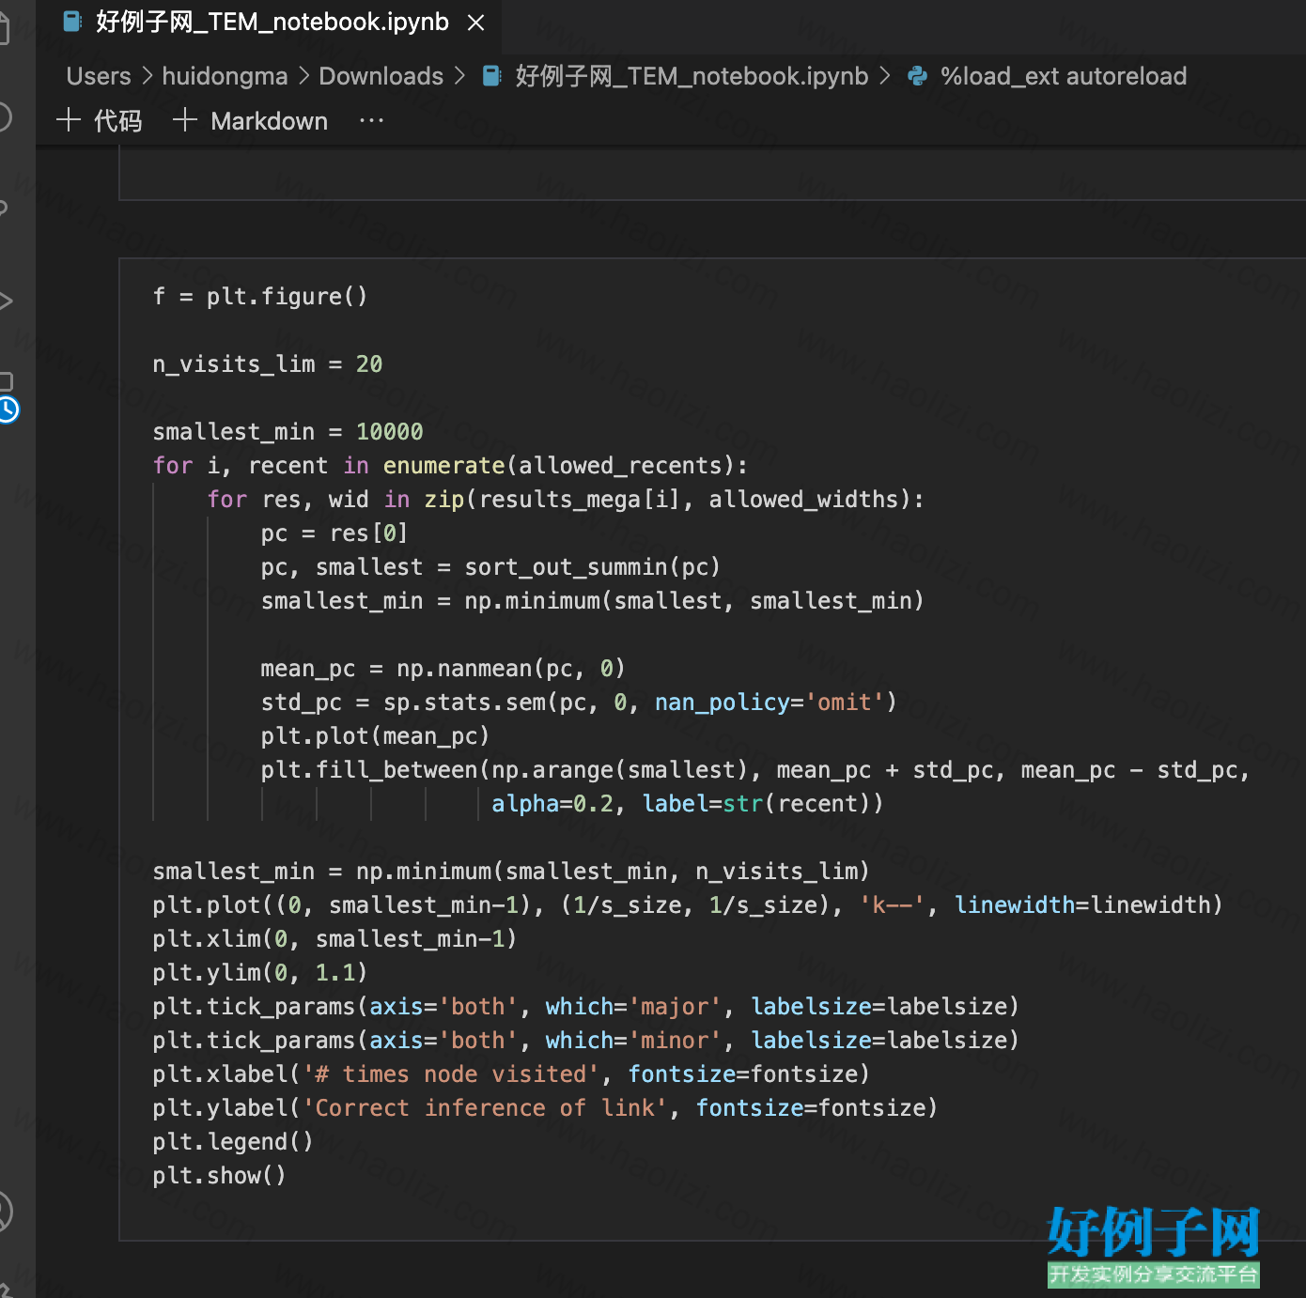Screen dimensions: 1306x1298
Task: Click the plt.ylabel 'Correct inference of link' line
Action: click(545, 1108)
